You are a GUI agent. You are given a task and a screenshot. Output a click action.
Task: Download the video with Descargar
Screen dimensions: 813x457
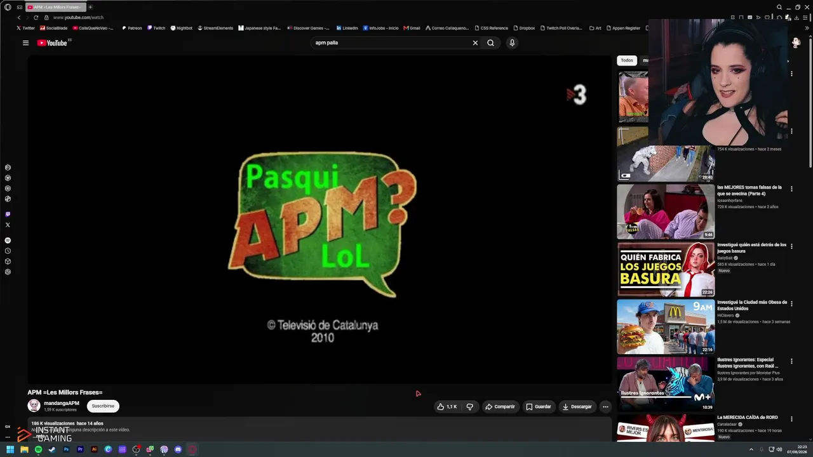[x=577, y=407]
